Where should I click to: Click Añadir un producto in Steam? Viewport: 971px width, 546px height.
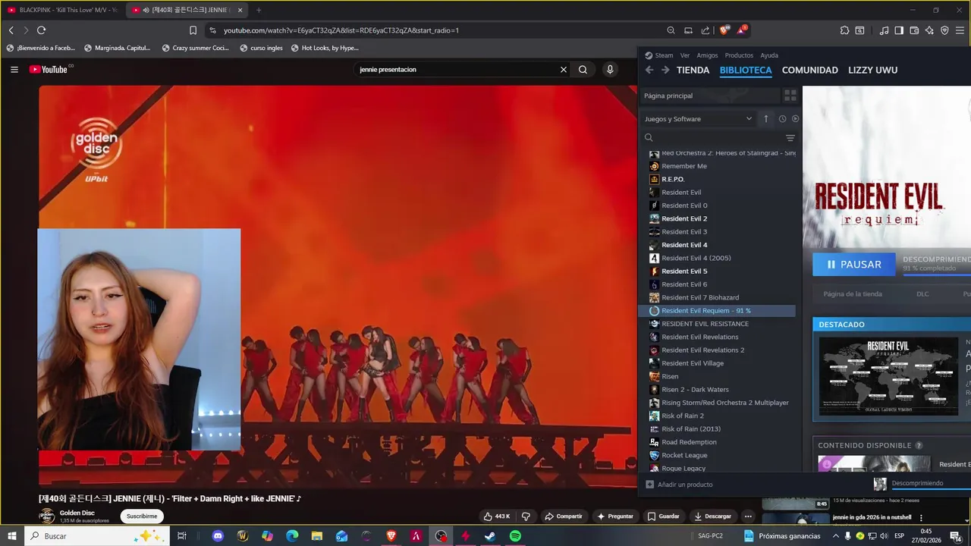(679, 485)
